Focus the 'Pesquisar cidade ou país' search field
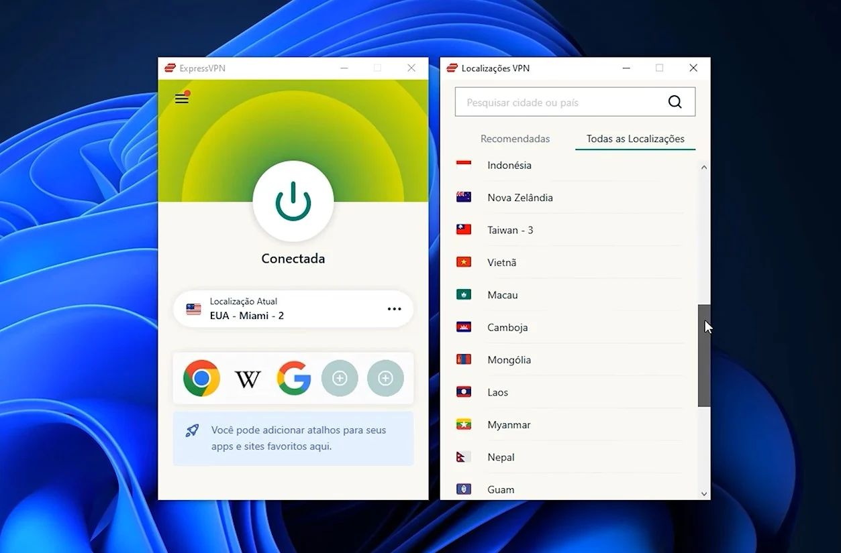Screen dimensions: 841x553 point(575,102)
